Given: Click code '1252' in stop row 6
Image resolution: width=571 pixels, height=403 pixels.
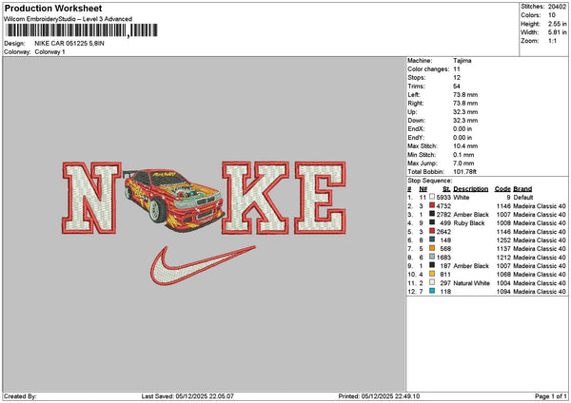Looking at the screenshot, I should coord(503,240).
